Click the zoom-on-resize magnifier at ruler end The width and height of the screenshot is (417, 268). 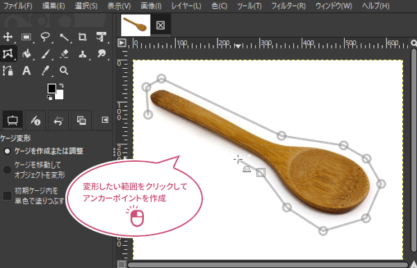[414, 43]
